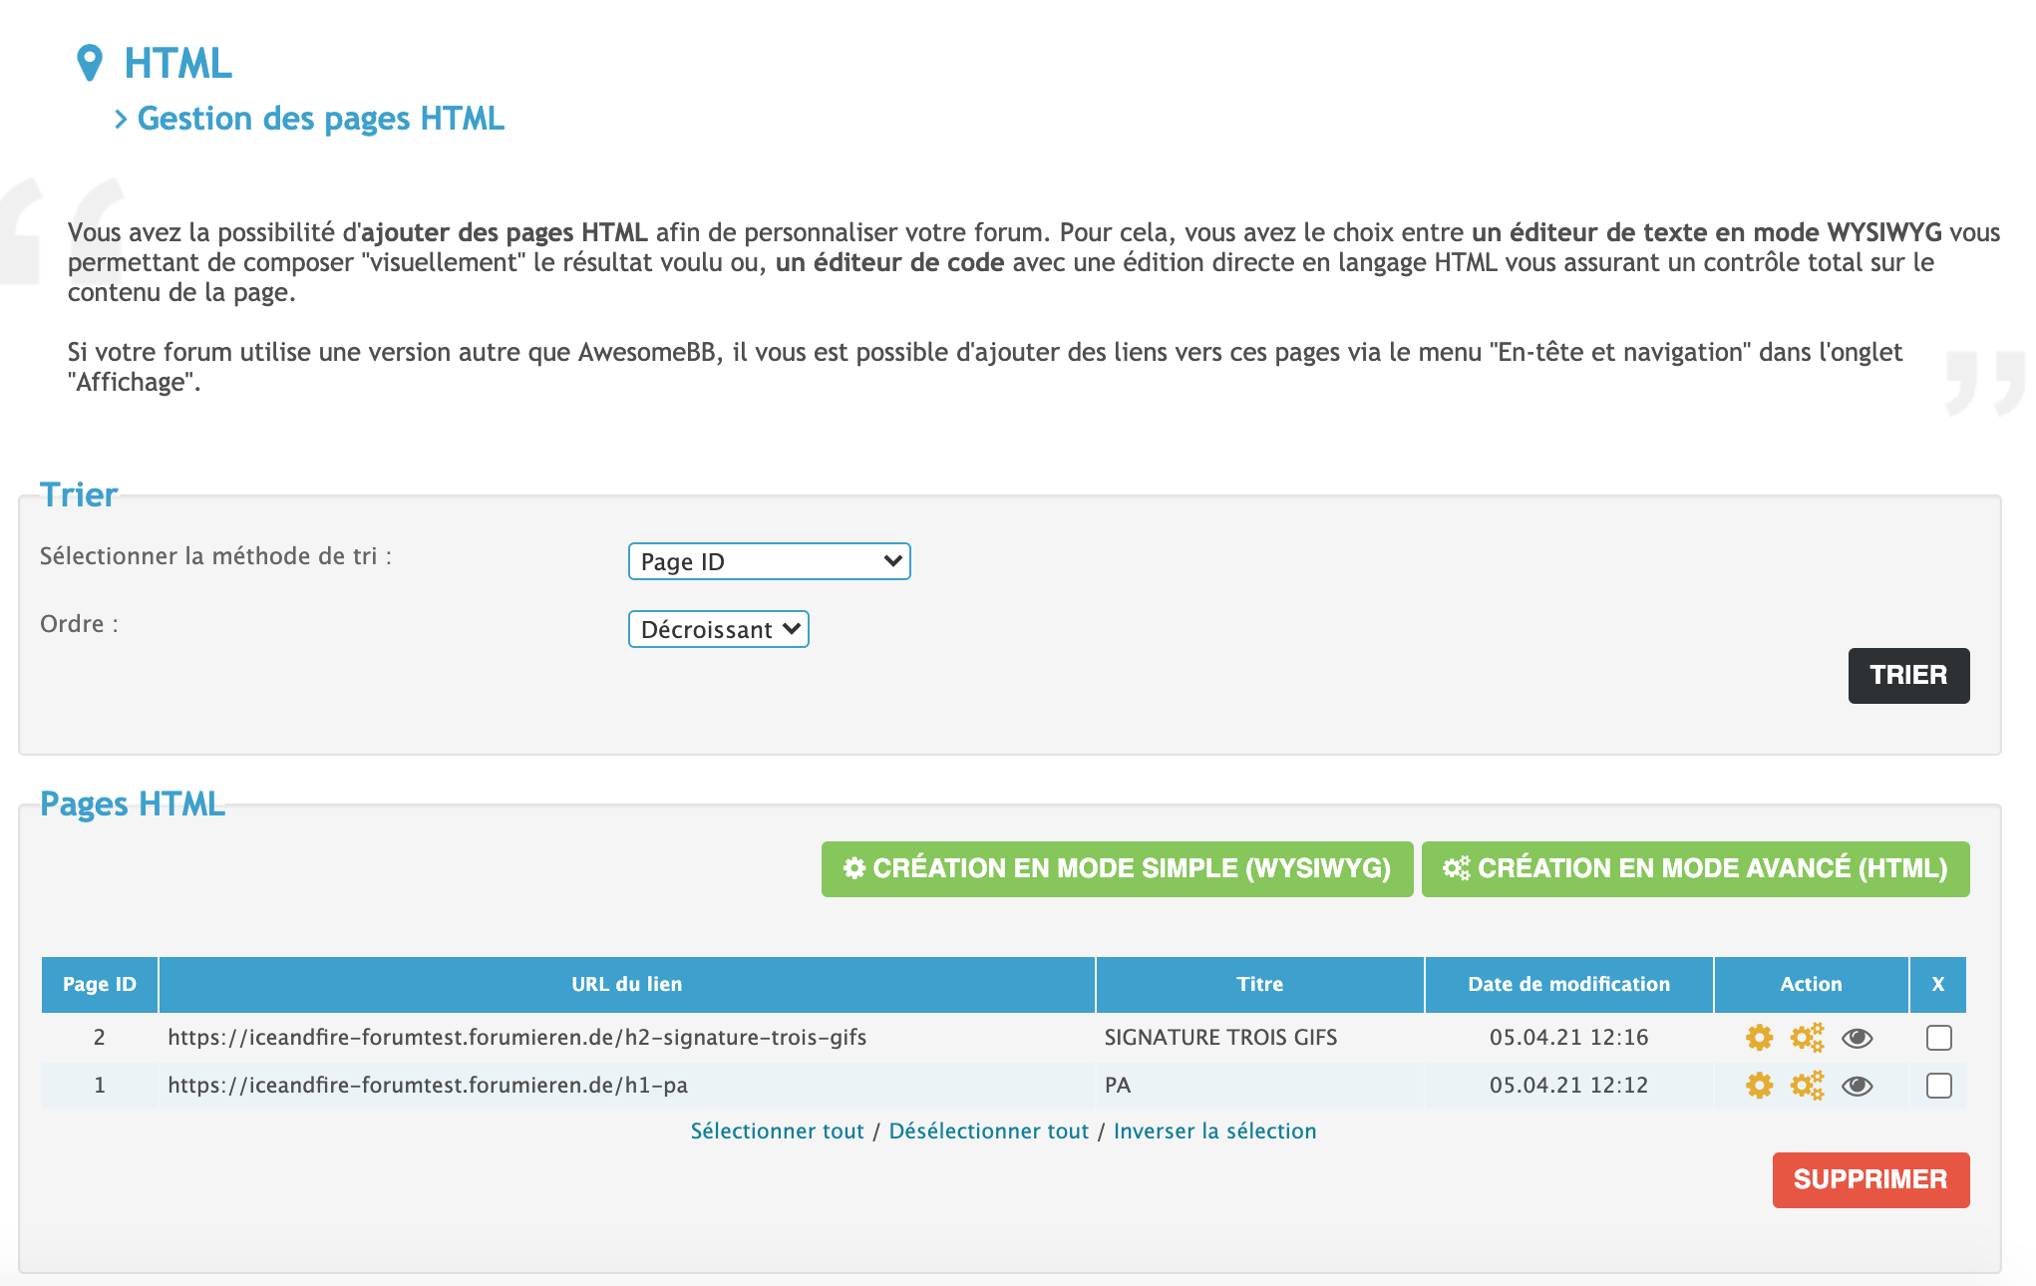Click Désélectionner tout link

(x=988, y=1131)
